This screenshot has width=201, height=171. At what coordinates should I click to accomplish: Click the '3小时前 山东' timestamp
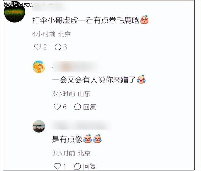pyautogui.click(x=71, y=94)
